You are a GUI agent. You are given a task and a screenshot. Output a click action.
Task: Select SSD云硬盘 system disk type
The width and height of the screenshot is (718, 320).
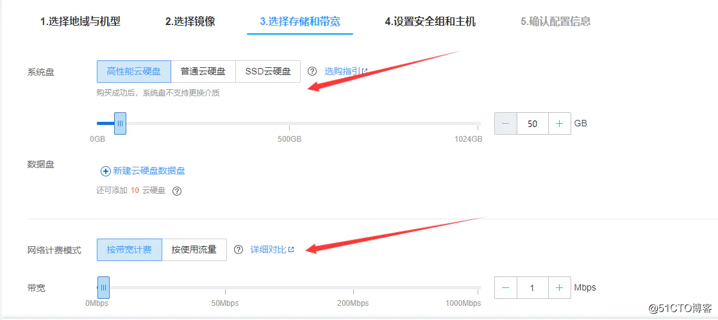pos(268,71)
